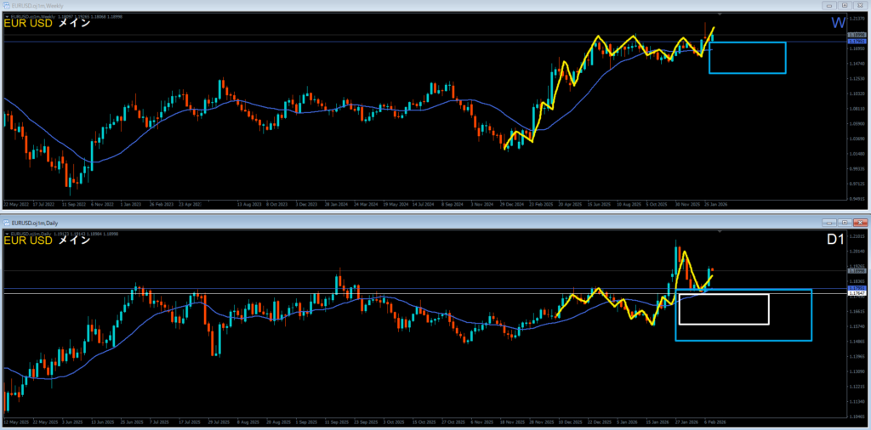This screenshot has height=430, width=871.
Task: Expand the arrow beside EURUSD Weekly OHLC text
Action: point(6,14)
